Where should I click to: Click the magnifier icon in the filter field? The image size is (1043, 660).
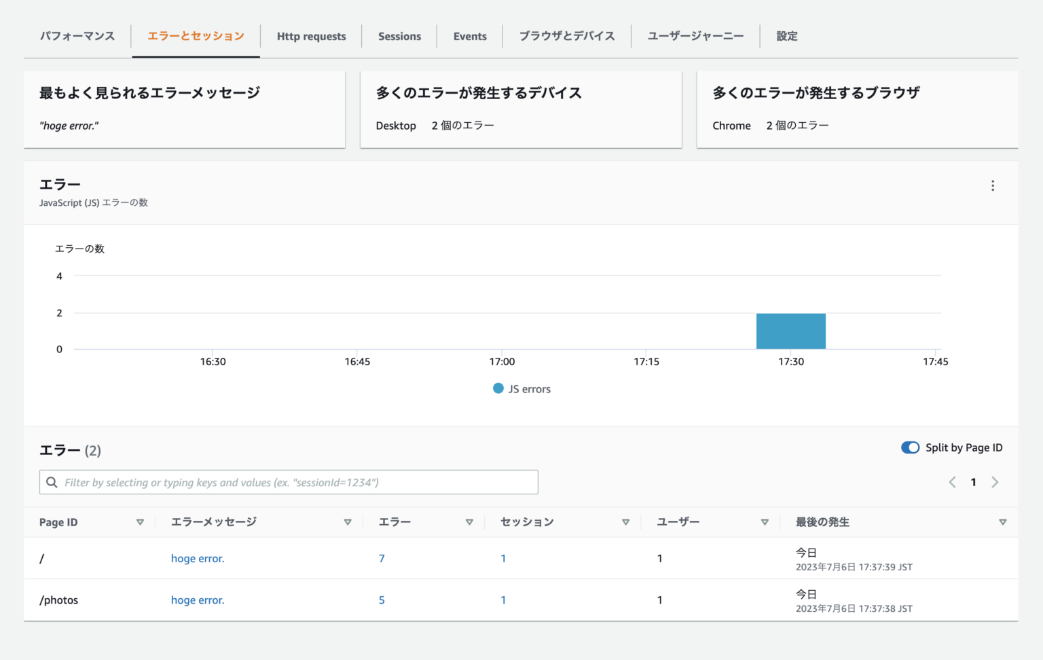[52, 482]
